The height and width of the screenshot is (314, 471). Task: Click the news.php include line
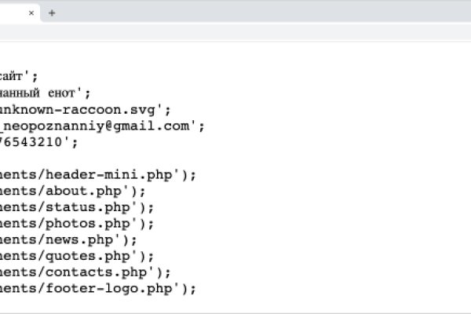point(68,240)
